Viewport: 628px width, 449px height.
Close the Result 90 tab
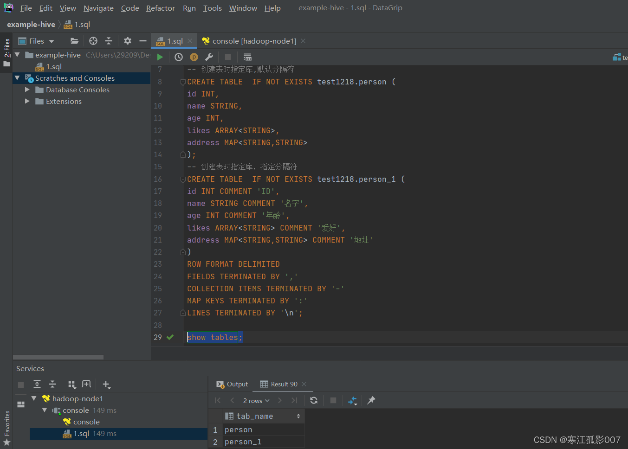click(x=304, y=384)
